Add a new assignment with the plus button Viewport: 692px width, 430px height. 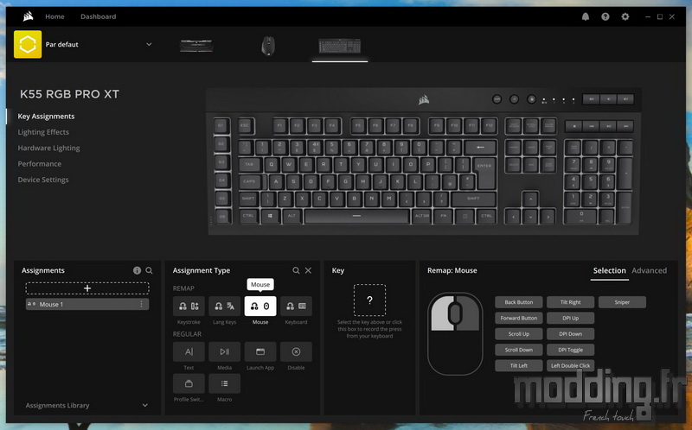[87, 288]
